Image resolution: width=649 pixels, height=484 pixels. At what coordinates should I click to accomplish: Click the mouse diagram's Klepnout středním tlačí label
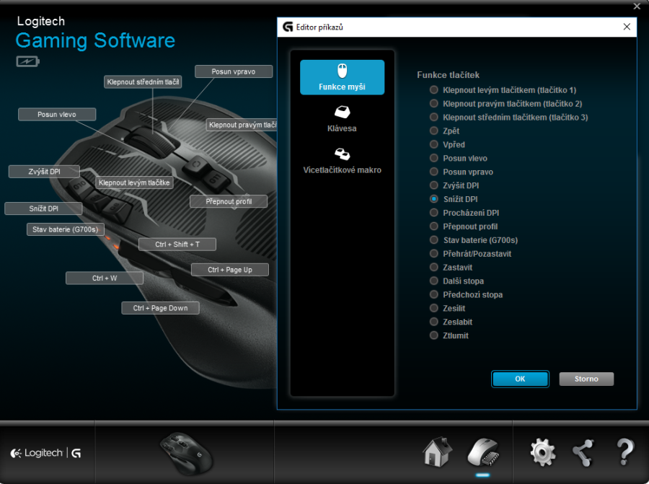143,82
